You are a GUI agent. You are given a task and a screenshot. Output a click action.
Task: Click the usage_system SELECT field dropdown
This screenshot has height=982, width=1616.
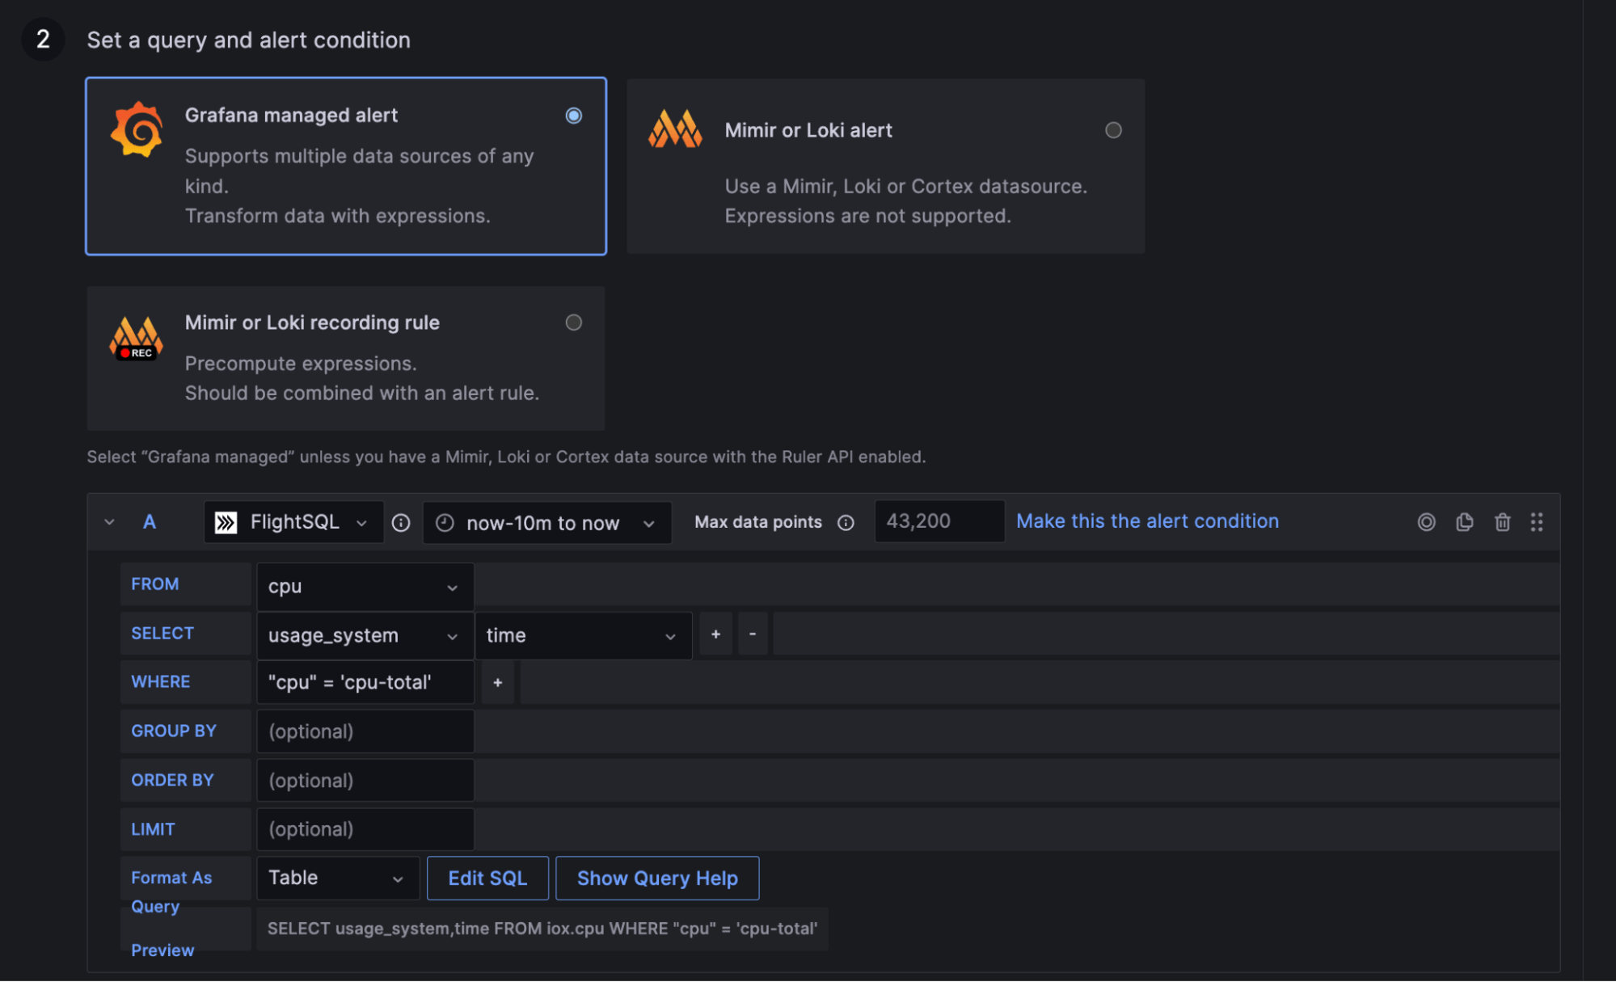[x=359, y=634]
